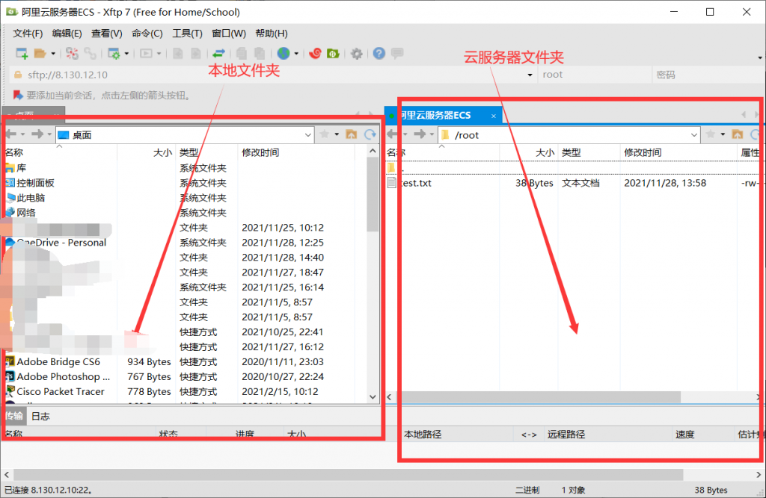The image size is (766, 498).
Task: Select test.txt in the remote pane
Action: click(416, 183)
